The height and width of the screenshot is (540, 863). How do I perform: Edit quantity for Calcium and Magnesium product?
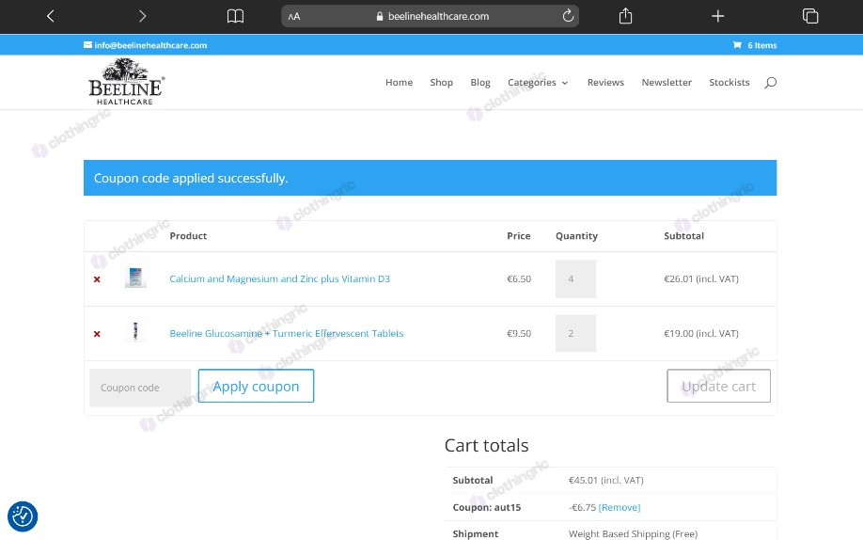(x=575, y=278)
